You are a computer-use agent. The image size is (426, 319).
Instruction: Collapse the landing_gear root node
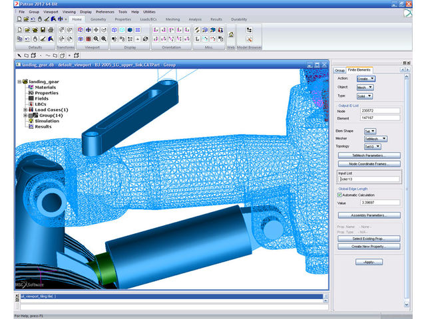(18, 82)
